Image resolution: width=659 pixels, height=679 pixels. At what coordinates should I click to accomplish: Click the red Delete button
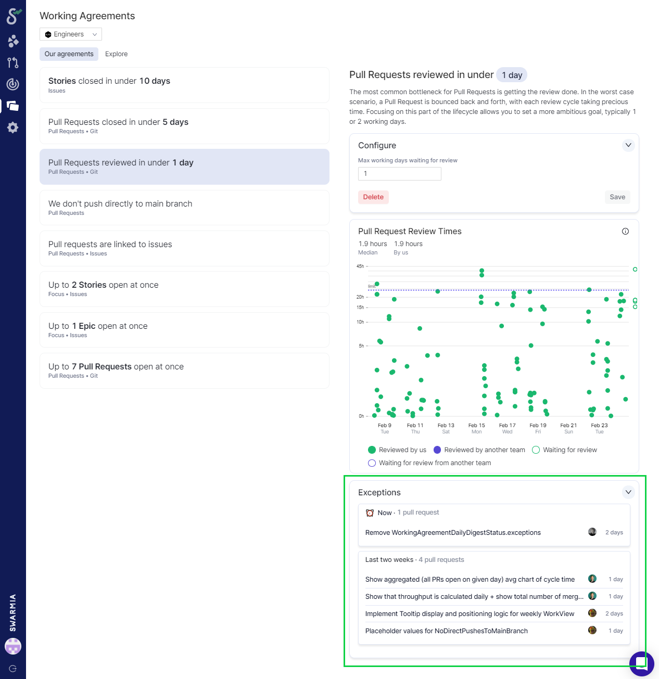click(373, 197)
